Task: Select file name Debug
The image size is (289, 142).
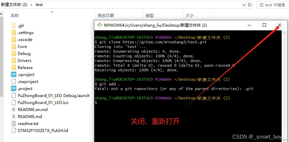Action: click(24, 54)
